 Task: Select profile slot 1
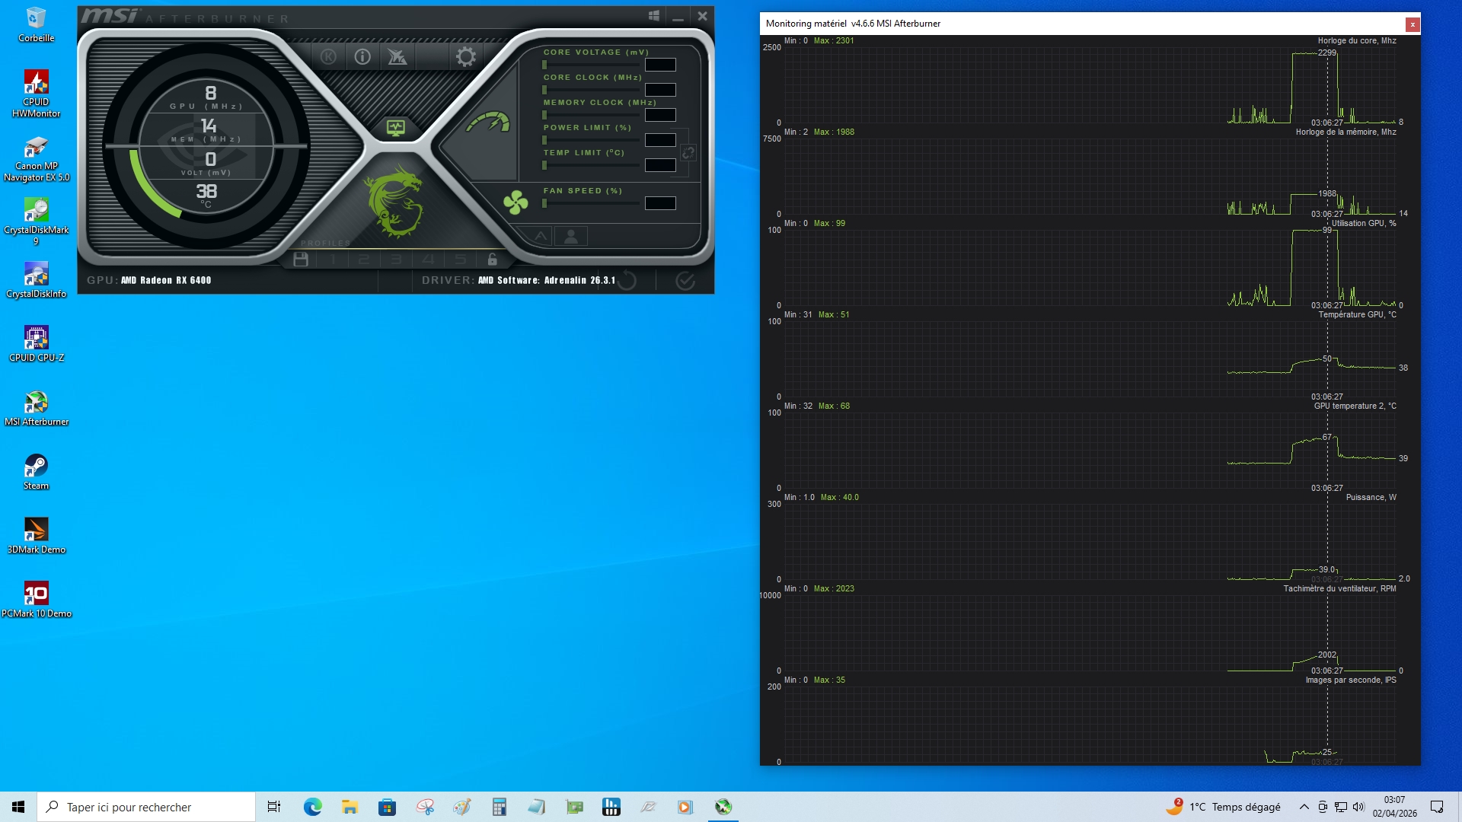[x=333, y=260]
